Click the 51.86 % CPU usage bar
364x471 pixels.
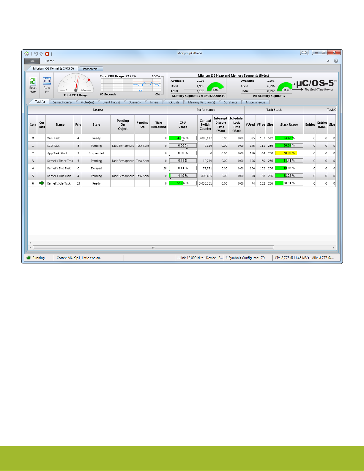pos(183,183)
